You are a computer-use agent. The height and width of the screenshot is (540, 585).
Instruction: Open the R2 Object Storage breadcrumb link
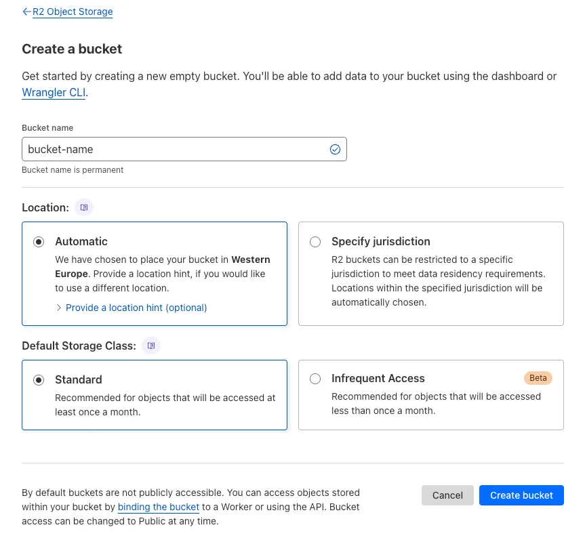point(73,12)
